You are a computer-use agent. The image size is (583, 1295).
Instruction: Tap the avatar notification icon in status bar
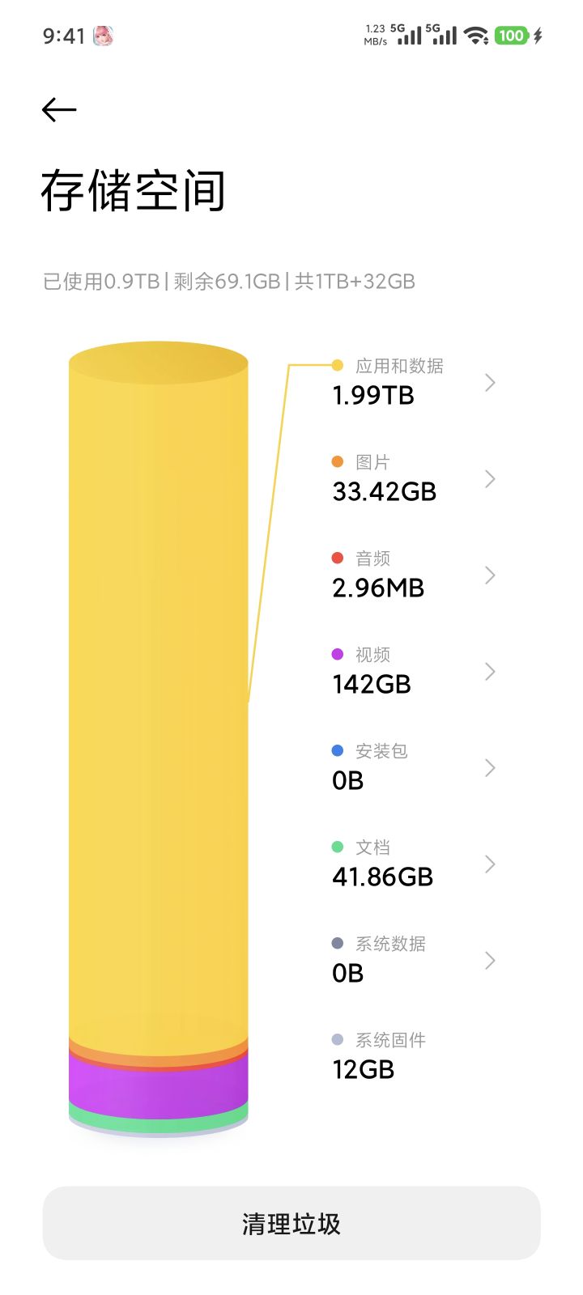coord(103,36)
